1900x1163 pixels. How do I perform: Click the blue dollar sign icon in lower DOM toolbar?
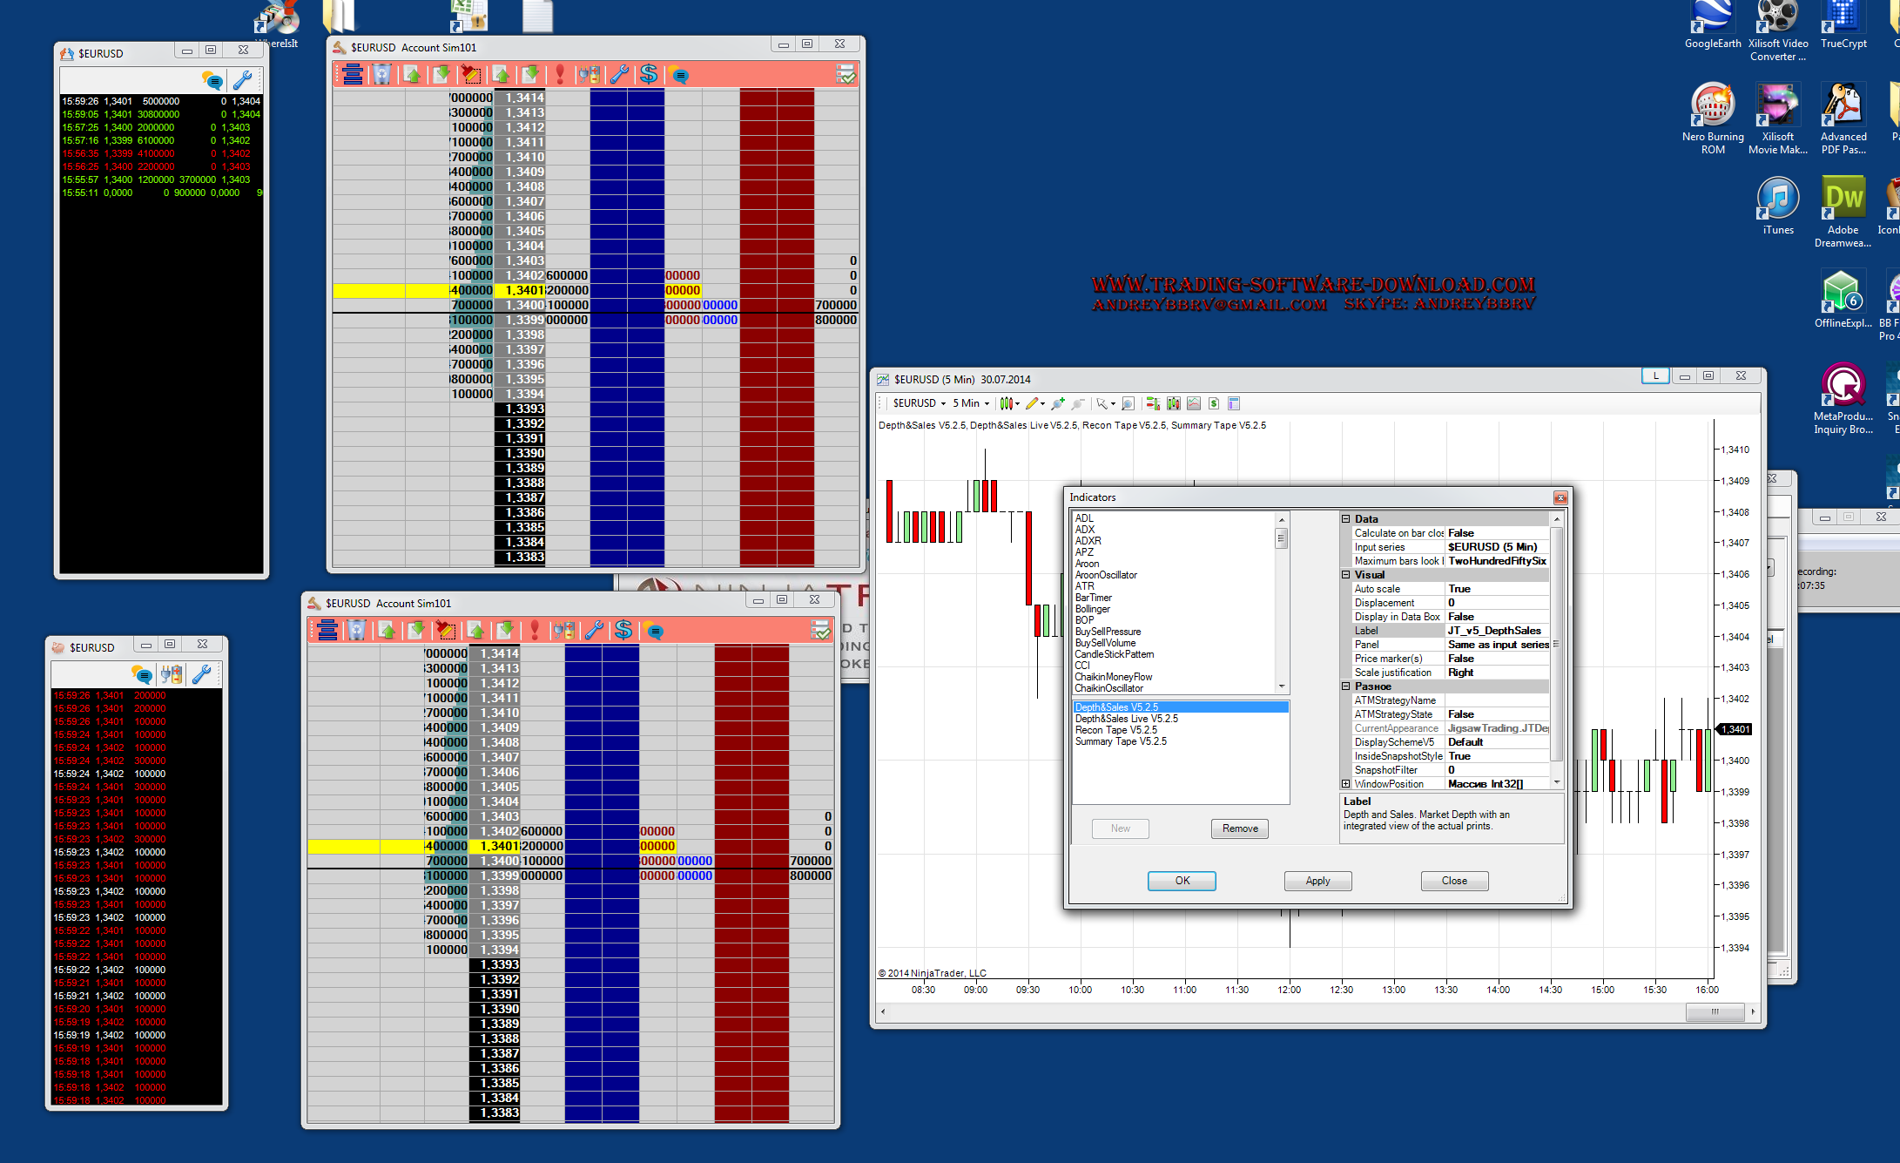pyautogui.click(x=623, y=631)
